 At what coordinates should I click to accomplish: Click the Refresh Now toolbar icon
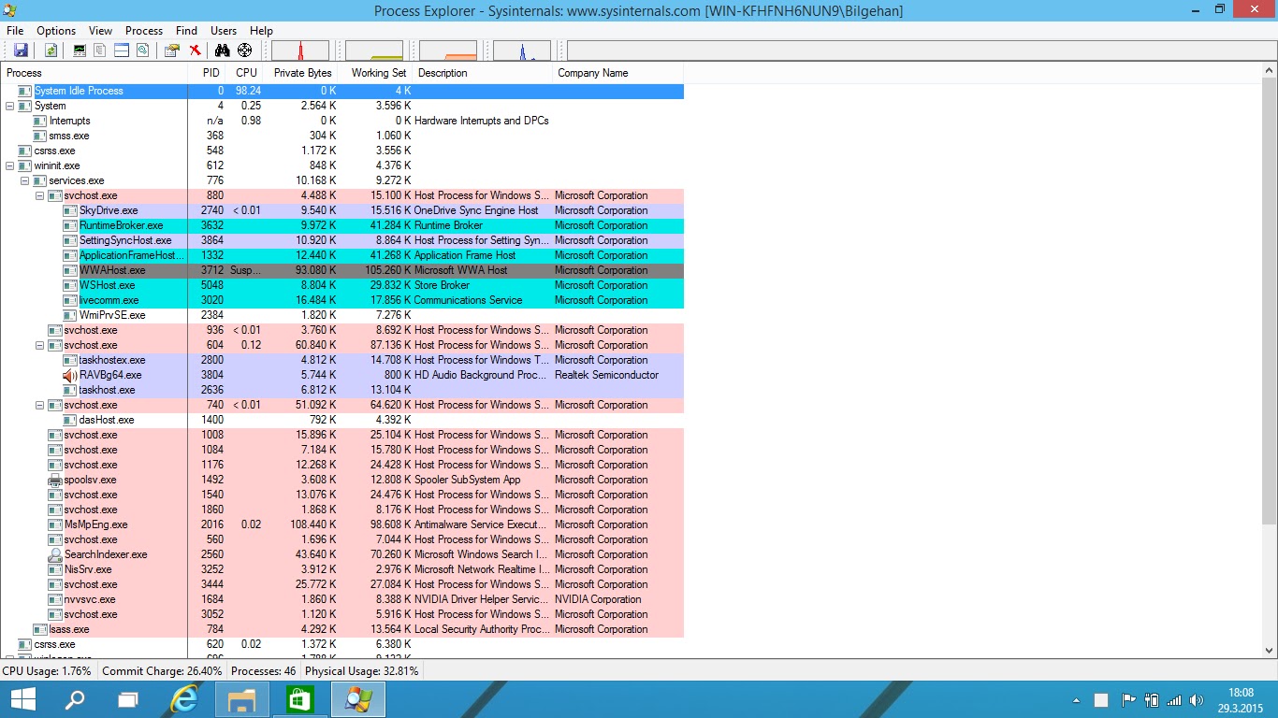click(x=51, y=50)
